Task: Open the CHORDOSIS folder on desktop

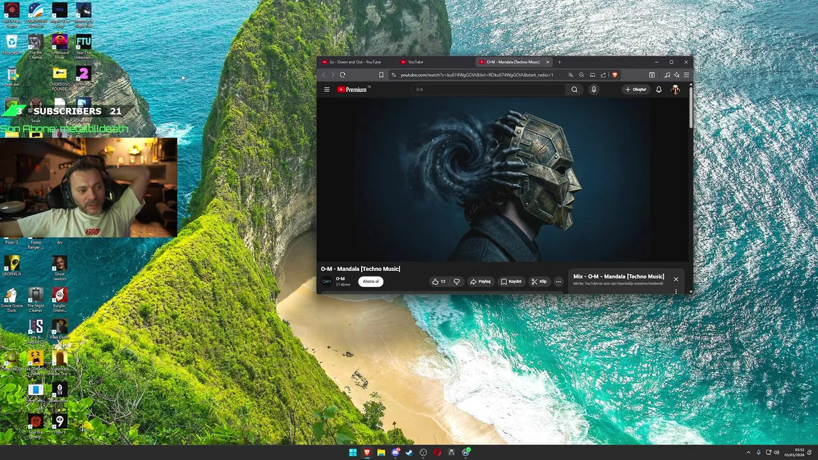Action: click(59, 79)
